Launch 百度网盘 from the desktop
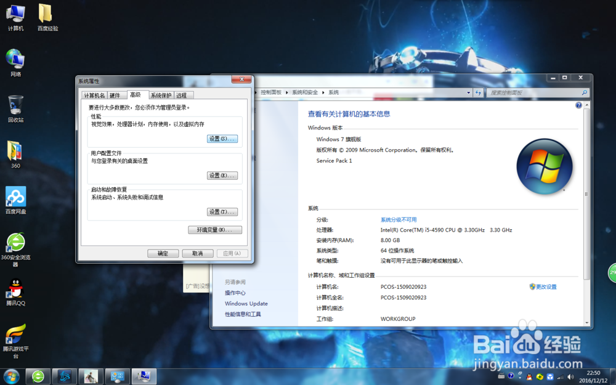This screenshot has height=385, width=616. [15, 200]
